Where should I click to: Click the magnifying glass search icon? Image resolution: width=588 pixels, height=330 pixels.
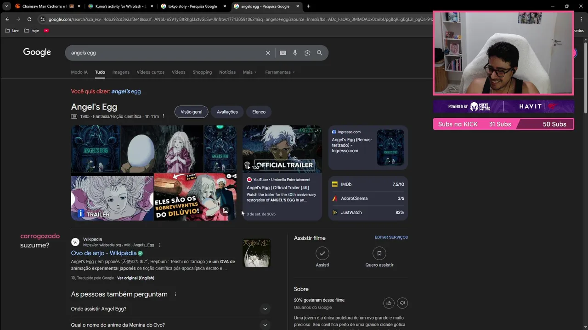[x=320, y=53]
